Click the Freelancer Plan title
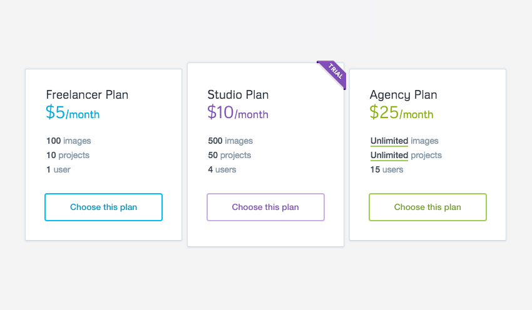Viewport: 532px width, 310px height. (x=87, y=95)
